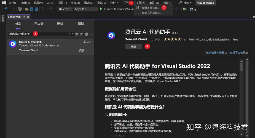Click the toolbar overflow options arrow
255x138 pixels.
(x=195, y=10)
